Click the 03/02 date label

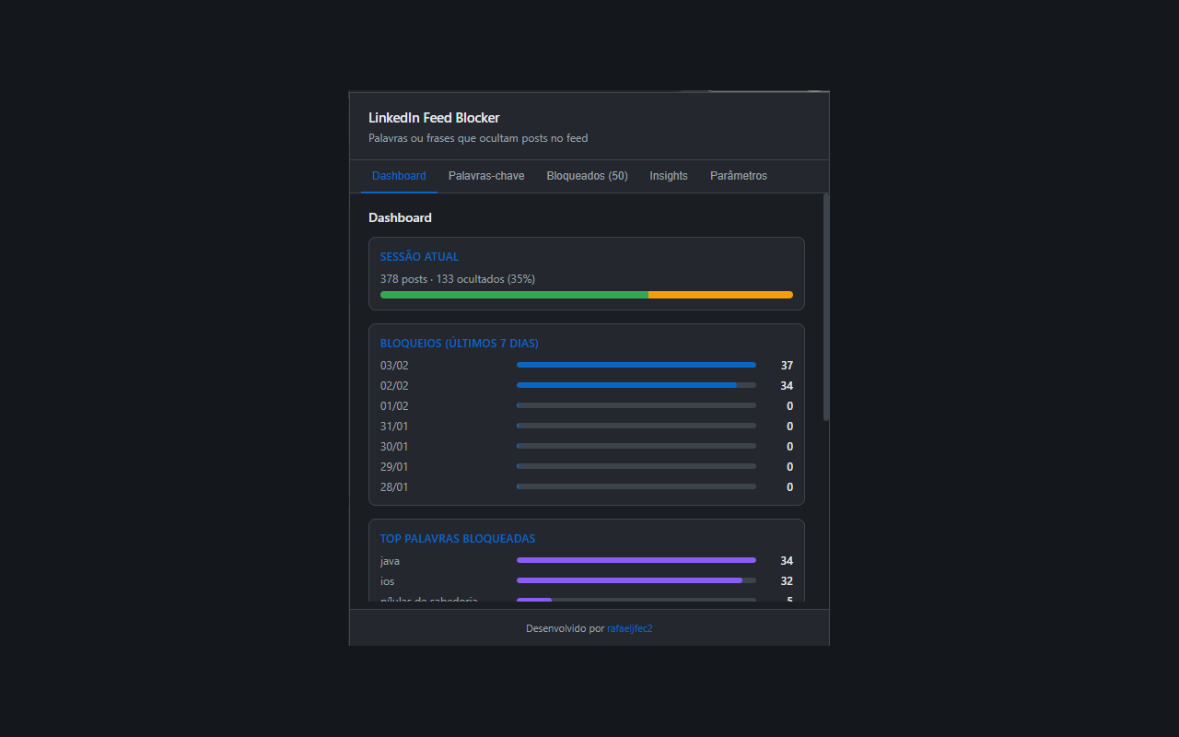[394, 366]
